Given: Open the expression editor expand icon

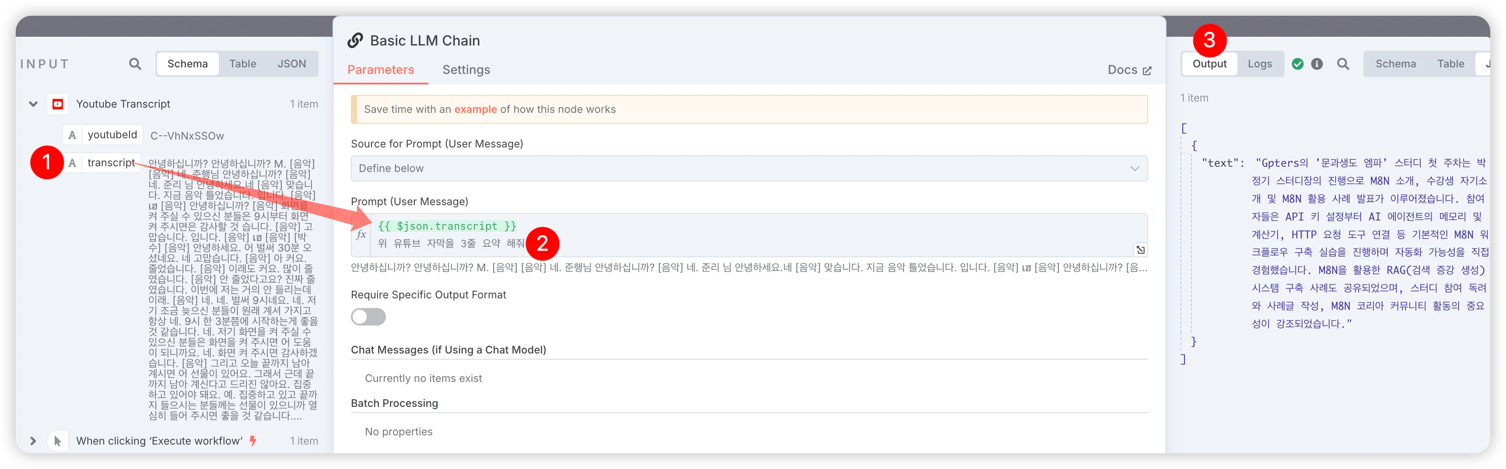Looking at the screenshot, I should click(x=1141, y=249).
